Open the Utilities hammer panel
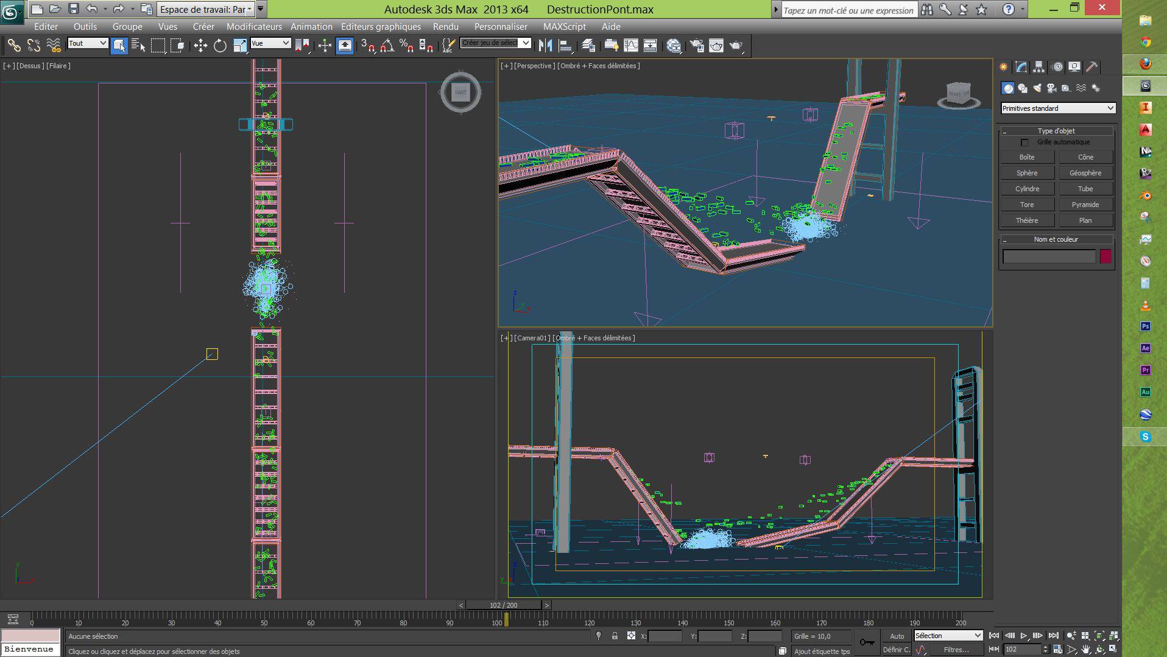Image resolution: width=1167 pixels, height=657 pixels. point(1092,67)
